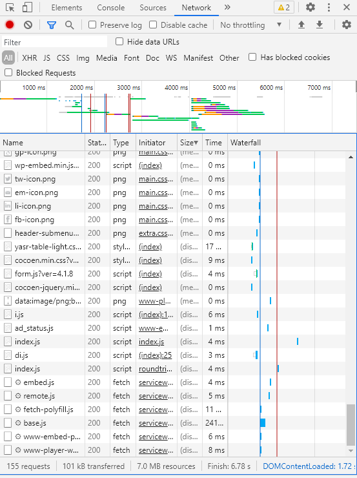
Task: Enable the Preserve log checkbox
Action: pyautogui.click(x=92, y=25)
